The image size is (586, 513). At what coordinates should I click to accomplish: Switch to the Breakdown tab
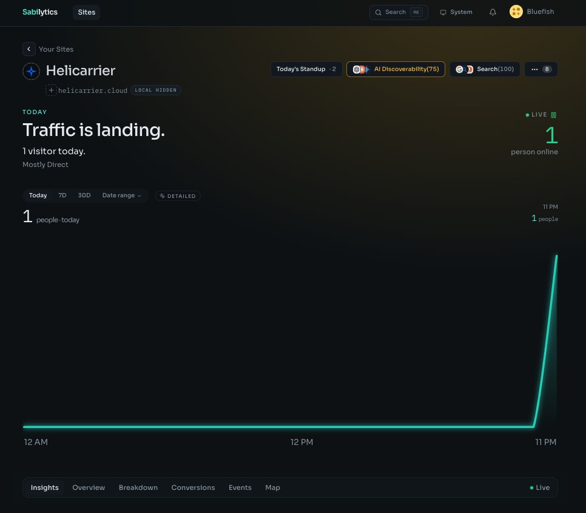click(x=138, y=488)
